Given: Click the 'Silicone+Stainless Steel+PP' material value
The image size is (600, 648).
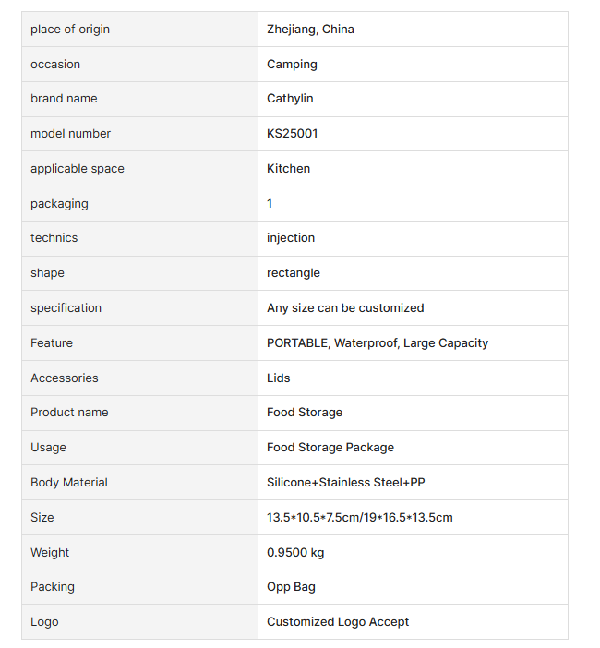Looking at the screenshot, I should click(346, 483).
